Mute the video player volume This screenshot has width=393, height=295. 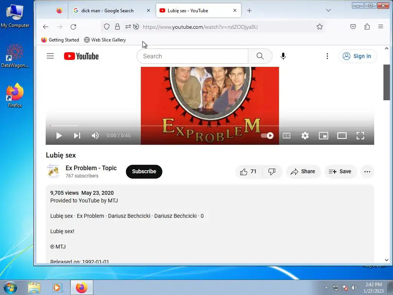[95, 136]
